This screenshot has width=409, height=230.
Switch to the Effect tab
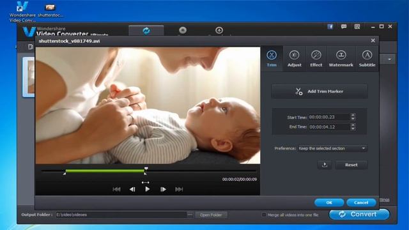coord(316,59)
